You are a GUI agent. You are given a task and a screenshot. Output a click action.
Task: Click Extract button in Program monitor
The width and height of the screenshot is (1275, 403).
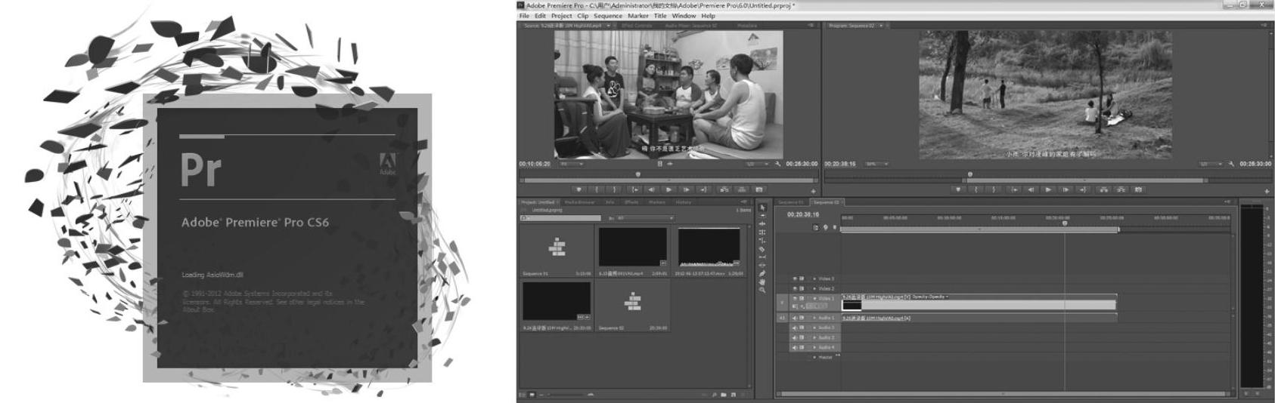[1121, 190]
